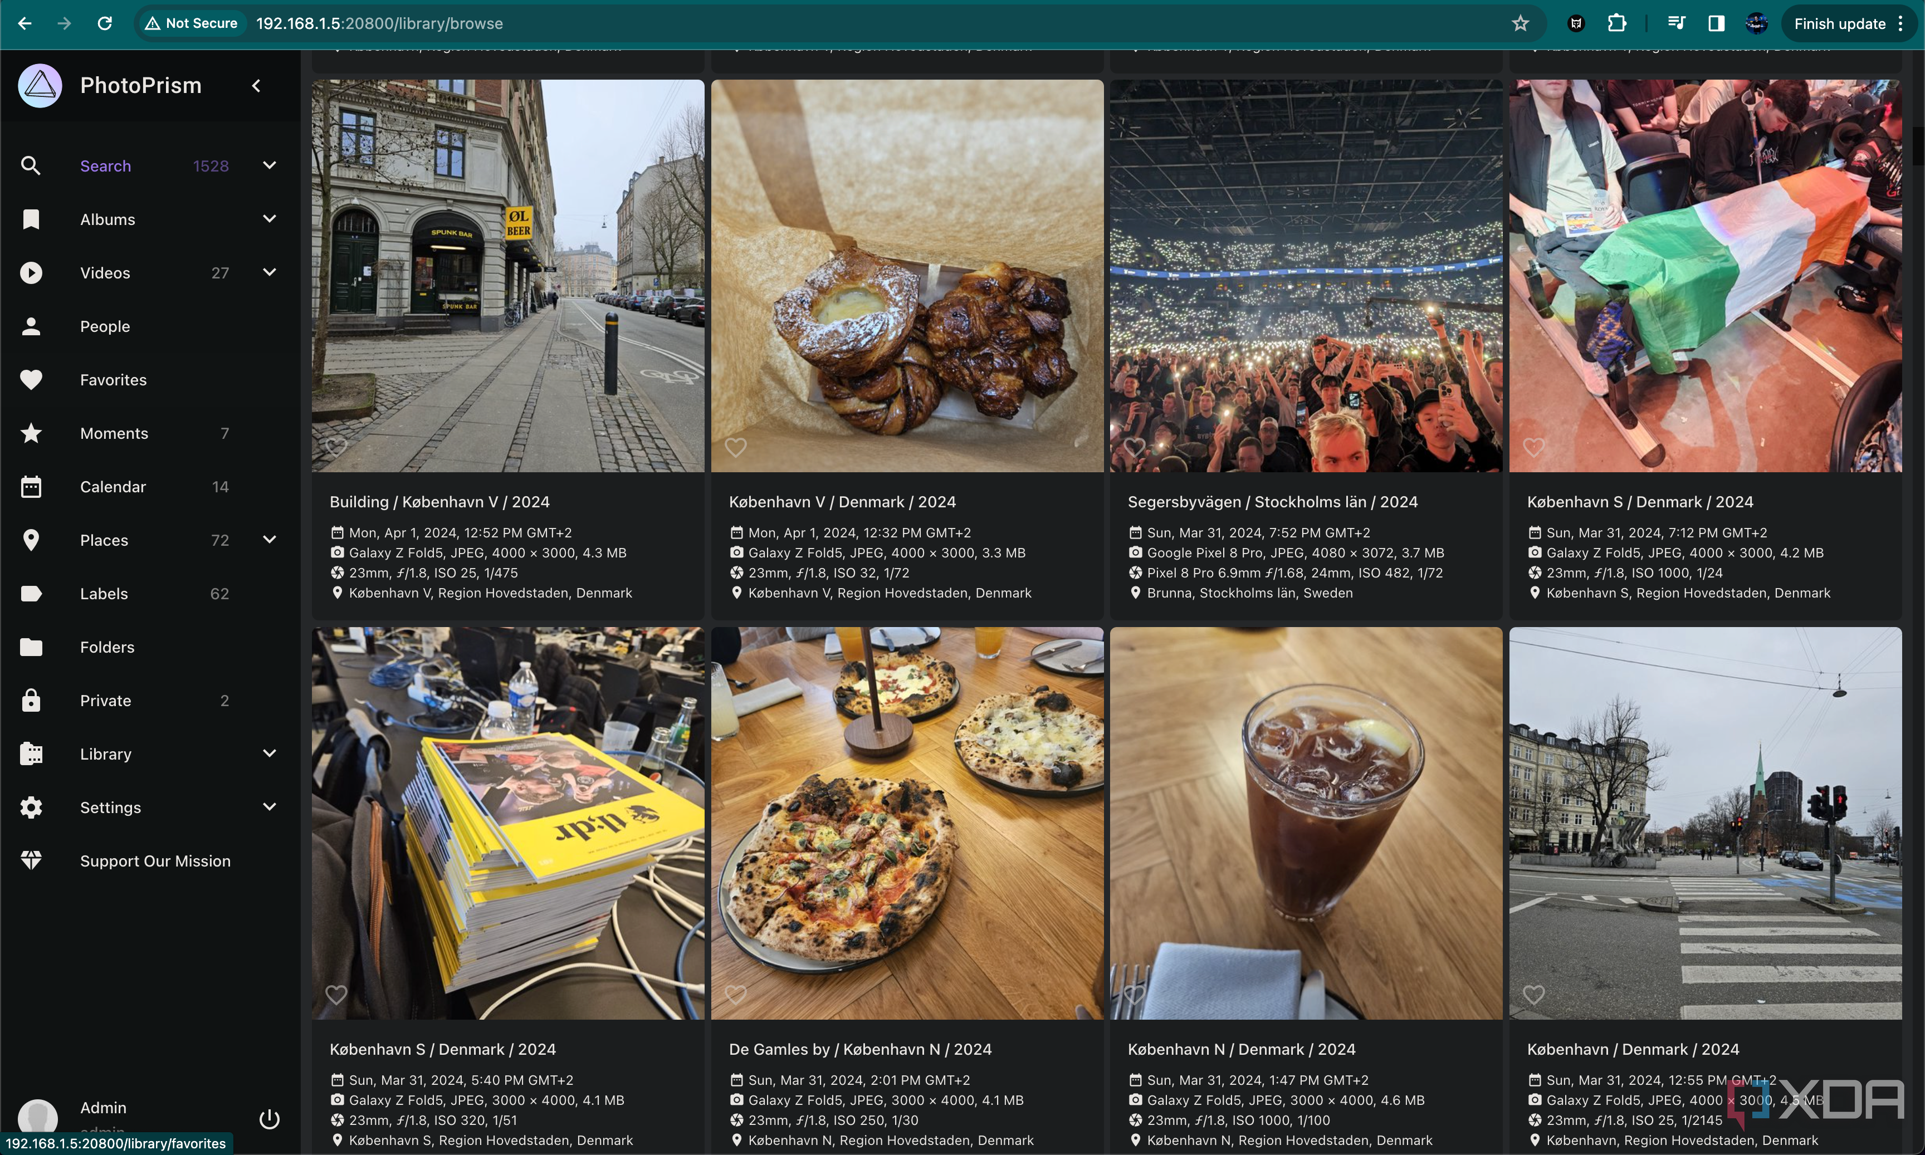This screenshot has height=1155, width=1925.
Task: Click the power logout icon
Action: (x=268, y=1119)
